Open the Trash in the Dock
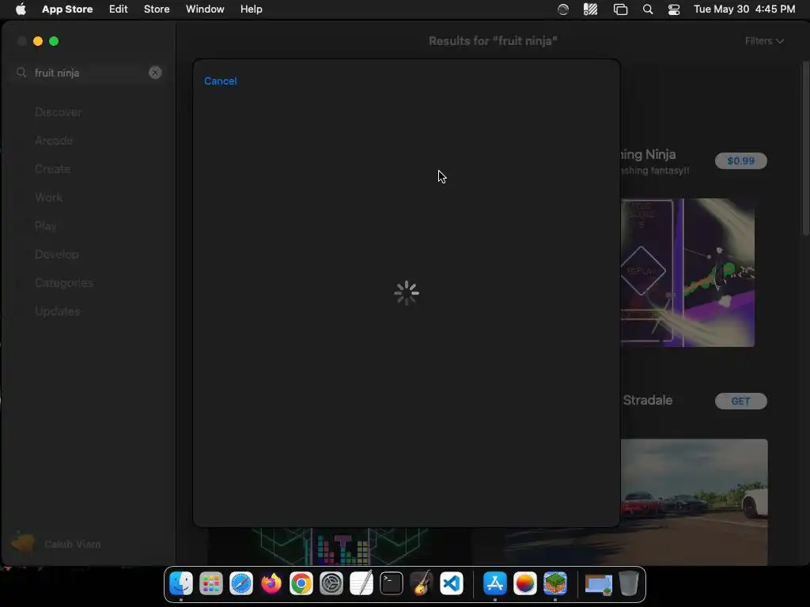Screen dimensions: 810x607 tap(629, 584)
